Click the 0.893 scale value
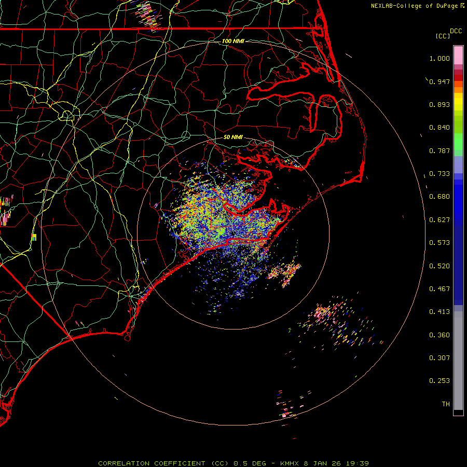 click(439, 104)
